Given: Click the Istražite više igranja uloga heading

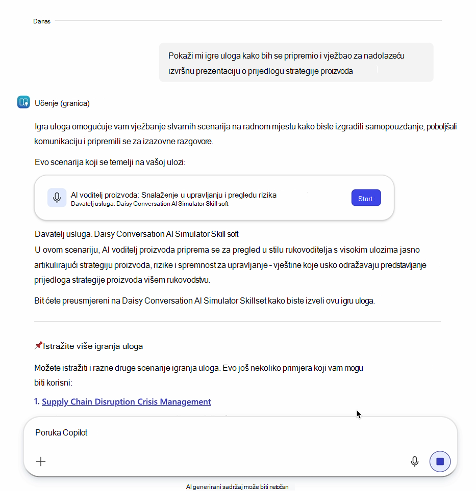Looking at the screenshot, I should [93, 346].
